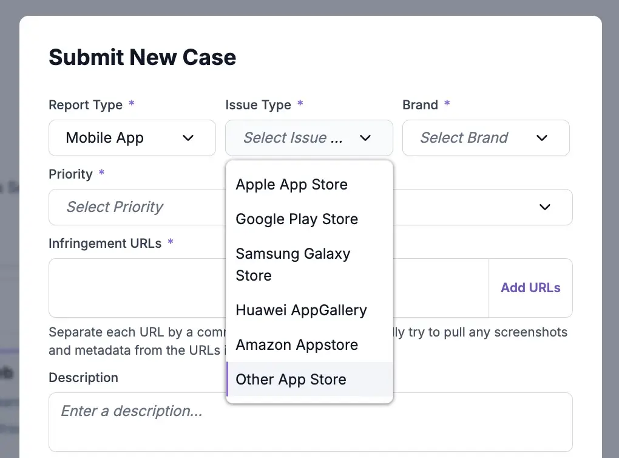The height and width of the screenshot is (458, 619).
Task: Click the Add URLs button
Action: [530, 288]
